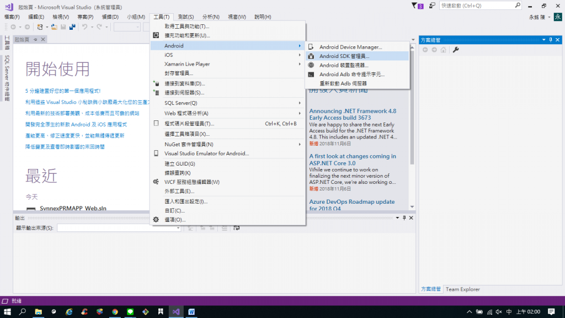The height and width of the screenshot is (318, 565).
Task: Open the 顯示輸出來源 combo box
Action: 119,228
